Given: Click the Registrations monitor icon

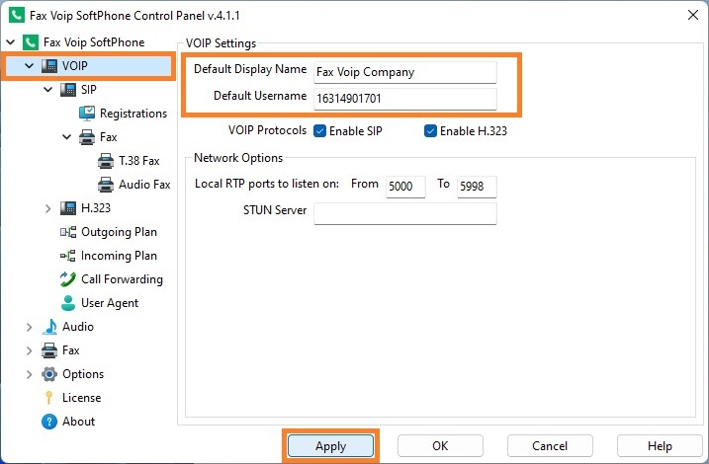Looking at the screenshot, I should [87, 114].
